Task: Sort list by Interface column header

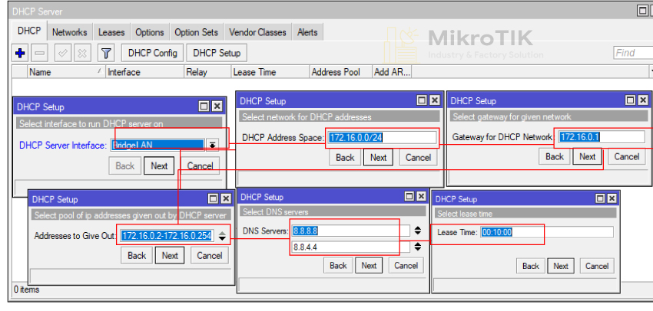Action: [144, 72]
